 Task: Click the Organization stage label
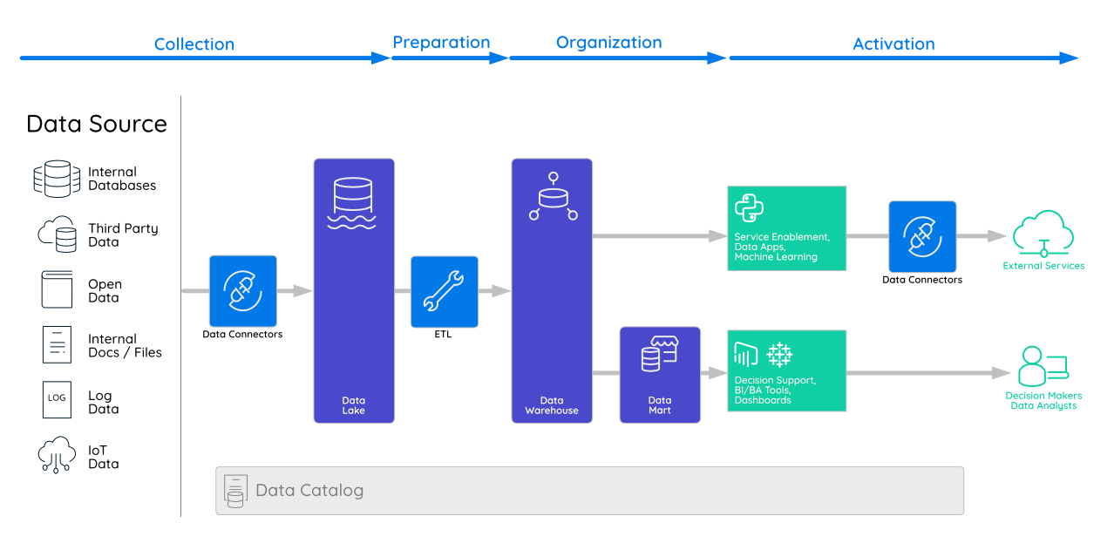point(608,42)
